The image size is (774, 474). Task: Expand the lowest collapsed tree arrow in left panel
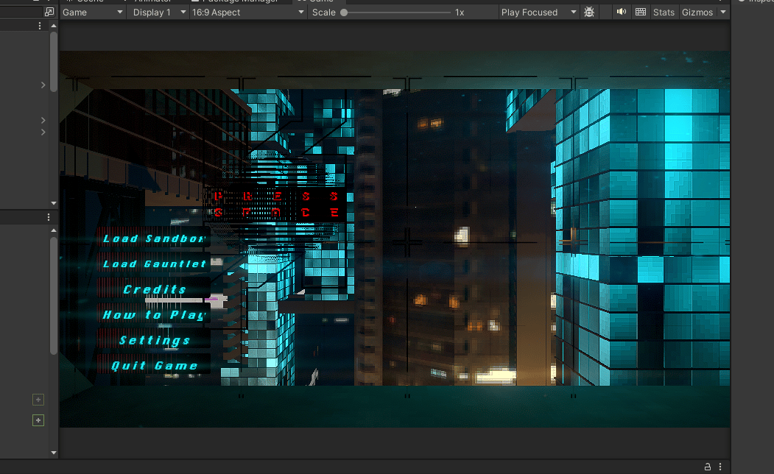click(43, 132)
